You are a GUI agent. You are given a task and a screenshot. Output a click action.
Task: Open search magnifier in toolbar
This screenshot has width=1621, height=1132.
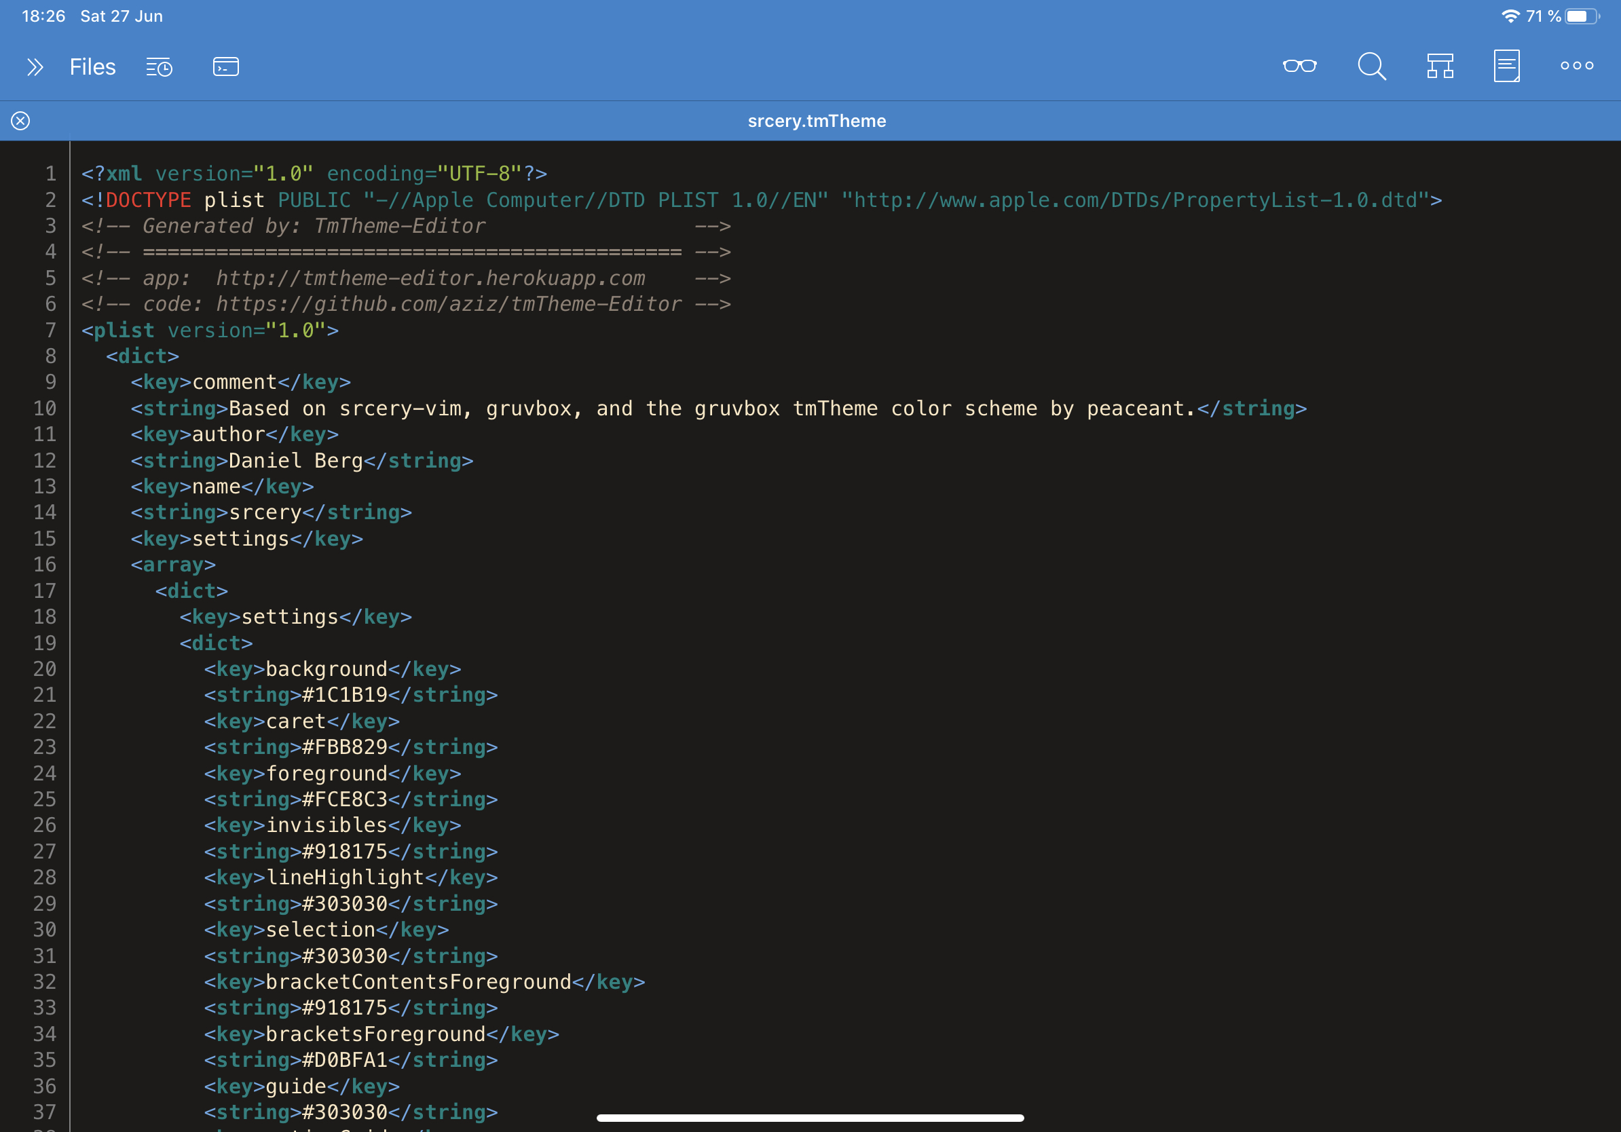(1372, 67)
